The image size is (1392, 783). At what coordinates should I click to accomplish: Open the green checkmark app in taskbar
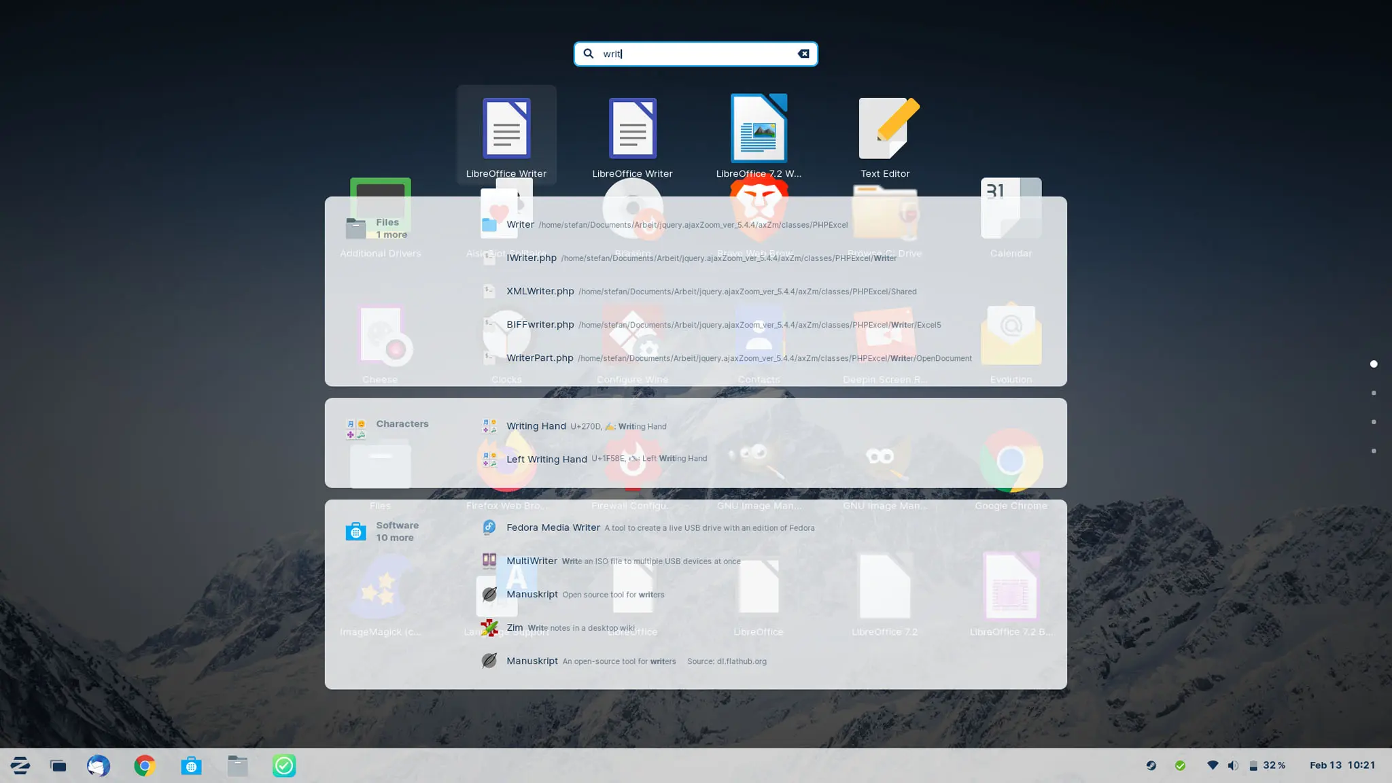click(283, 766)
